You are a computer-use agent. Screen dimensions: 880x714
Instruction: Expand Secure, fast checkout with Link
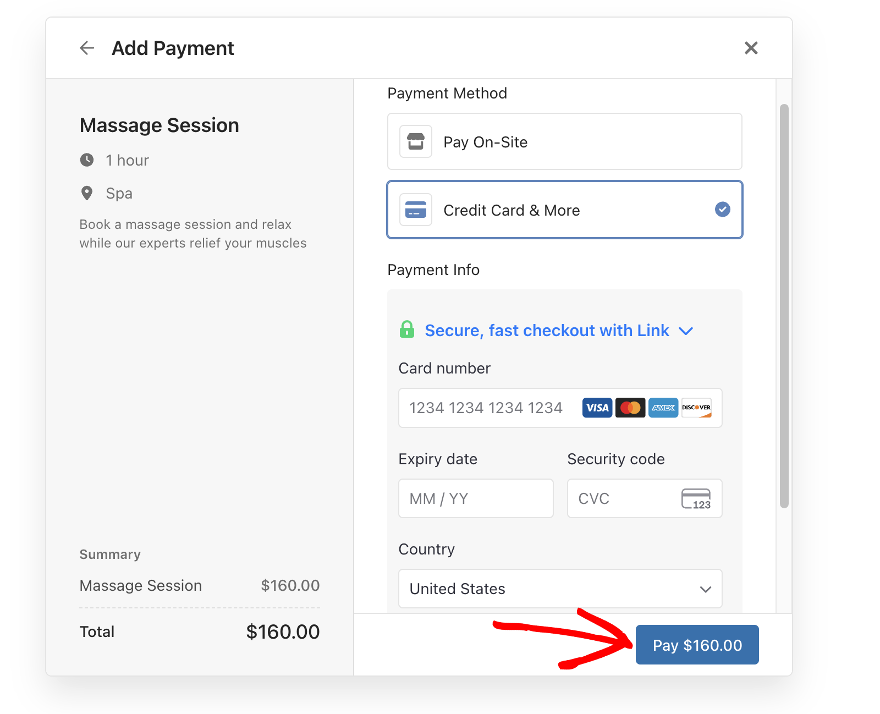547,331
